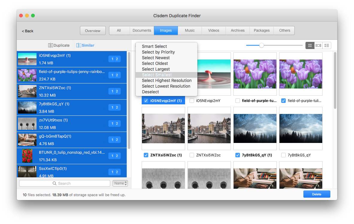
Task: Select the zx7VUt9txos (1) list row
Action: pyautogui.click(x=72, y=124)
